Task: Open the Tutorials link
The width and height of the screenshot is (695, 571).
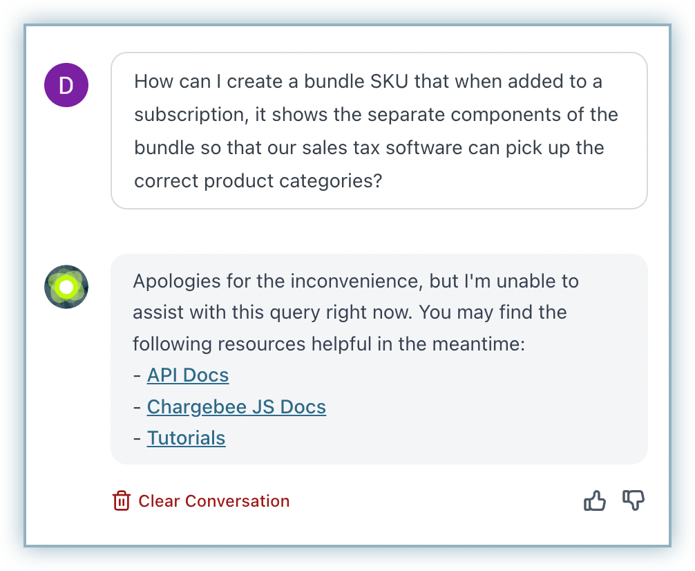Action: (186, 438)
